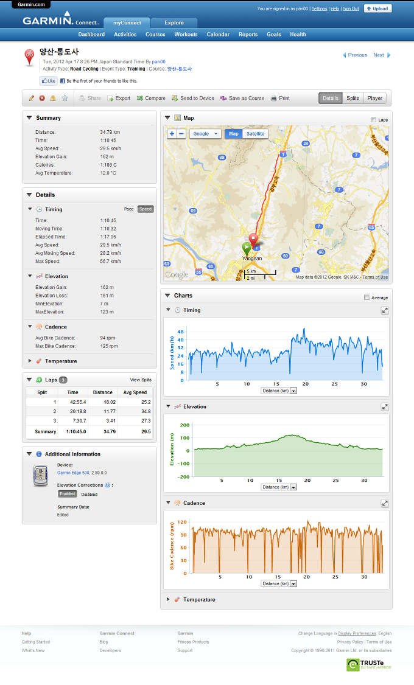Screen dimensions: 414x685
Task: Go to previous activity
Action: click(354, 55)
